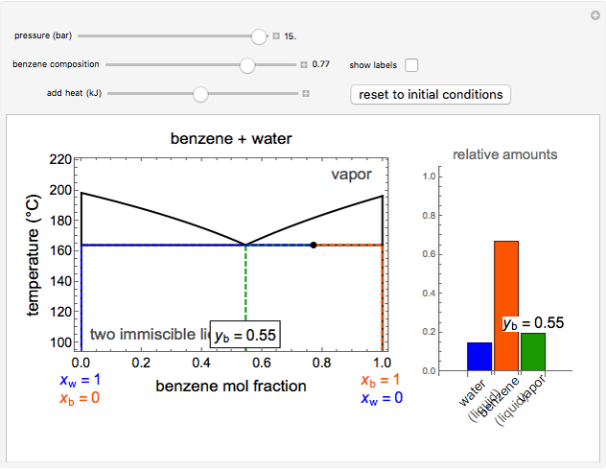Toggle the show labels checkbox
Image resolution: width=606 pixels, height=470 pixels.
click(411, 65)
